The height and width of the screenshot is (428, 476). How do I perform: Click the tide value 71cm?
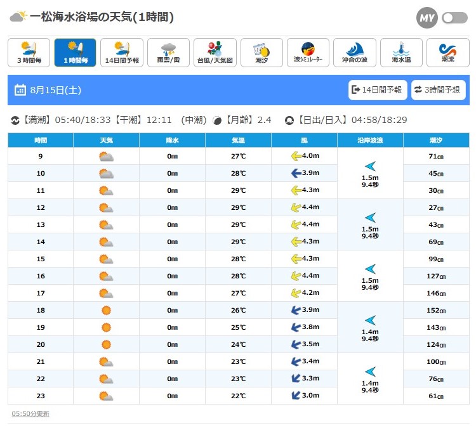pyautogui.click(x=436, y=157)
